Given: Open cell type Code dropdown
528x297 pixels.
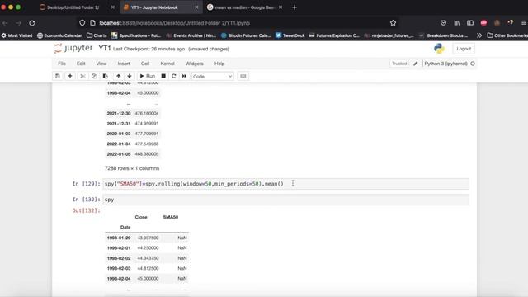Looking at the screenshot, I should pyautogui.click(x=213, y=77).
